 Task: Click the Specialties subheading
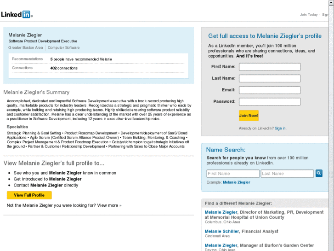[17, 127]
